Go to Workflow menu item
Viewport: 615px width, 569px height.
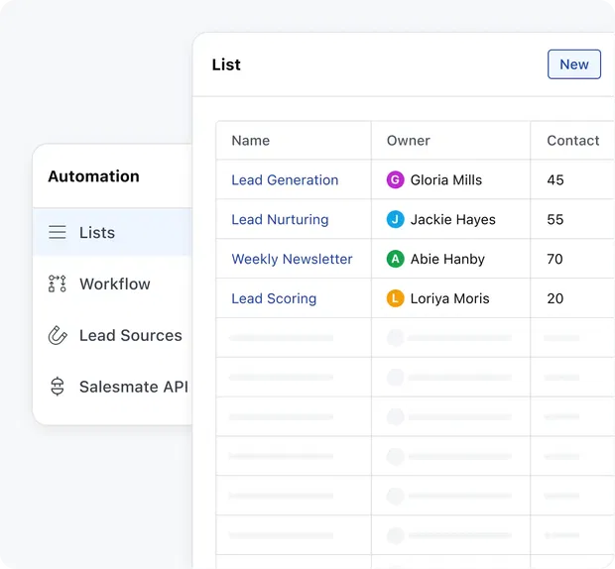(x=115, y=284)
